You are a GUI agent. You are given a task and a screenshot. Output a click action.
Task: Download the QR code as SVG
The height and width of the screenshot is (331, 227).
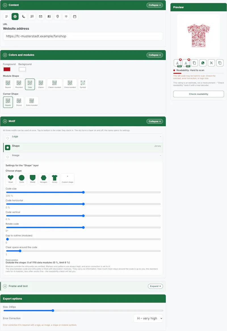[186, 63]
